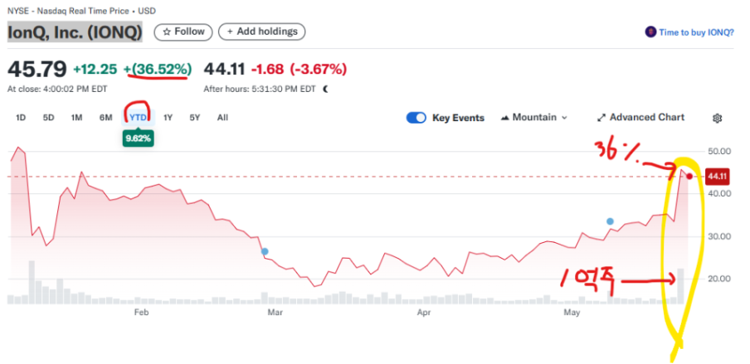Click the Mountain chart type icon
This screenshot has width=750, height=364.
coord(504,118)
